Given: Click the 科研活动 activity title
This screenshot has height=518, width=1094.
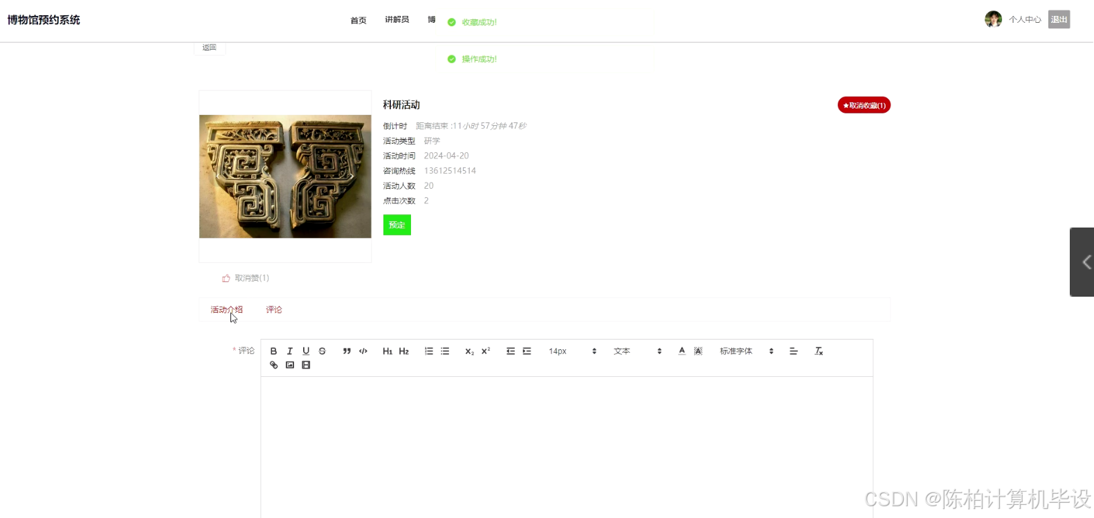Looking at the screenshot, I should coord(401,105).
